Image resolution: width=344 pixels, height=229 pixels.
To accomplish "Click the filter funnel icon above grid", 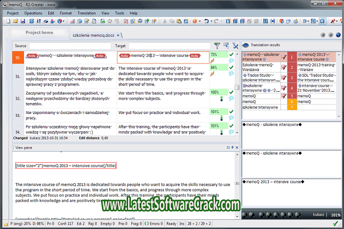I will pyautogui.click(x=217, y=46).
